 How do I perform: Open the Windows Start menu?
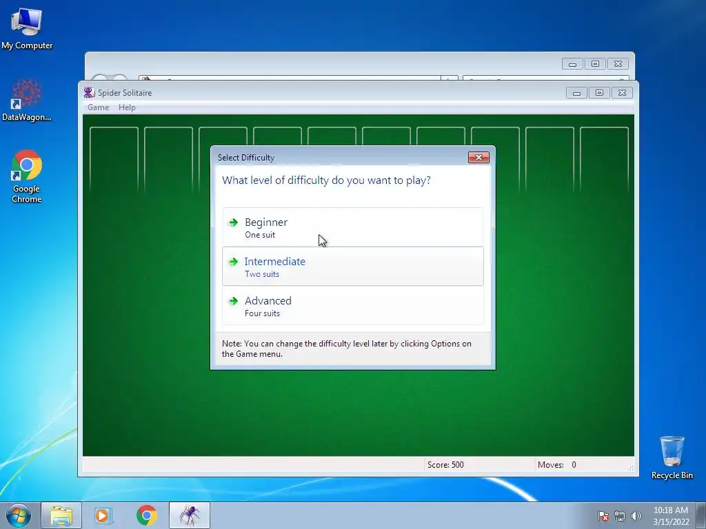[x=19, y=515]
